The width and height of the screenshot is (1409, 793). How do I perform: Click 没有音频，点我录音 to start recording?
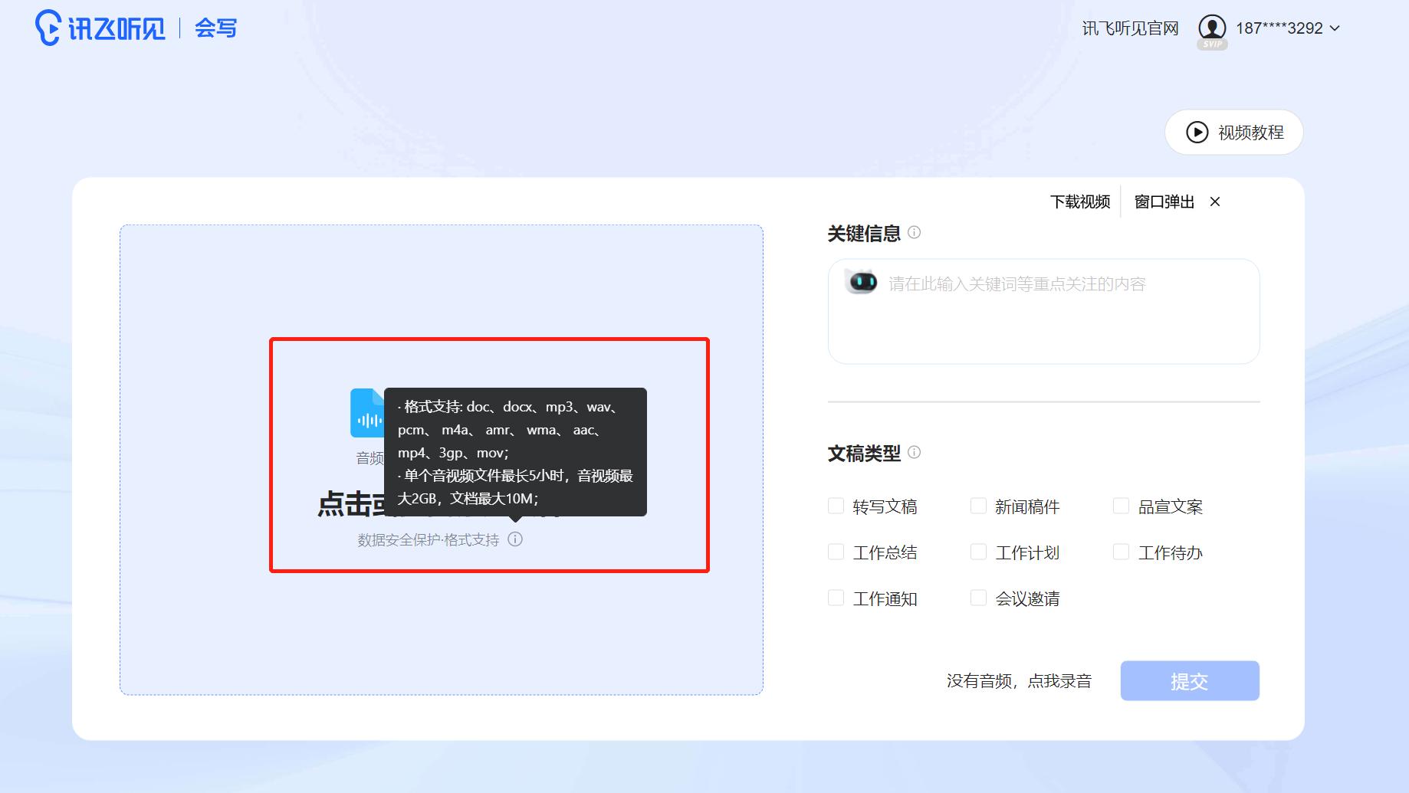click(x=1020, y=680)
